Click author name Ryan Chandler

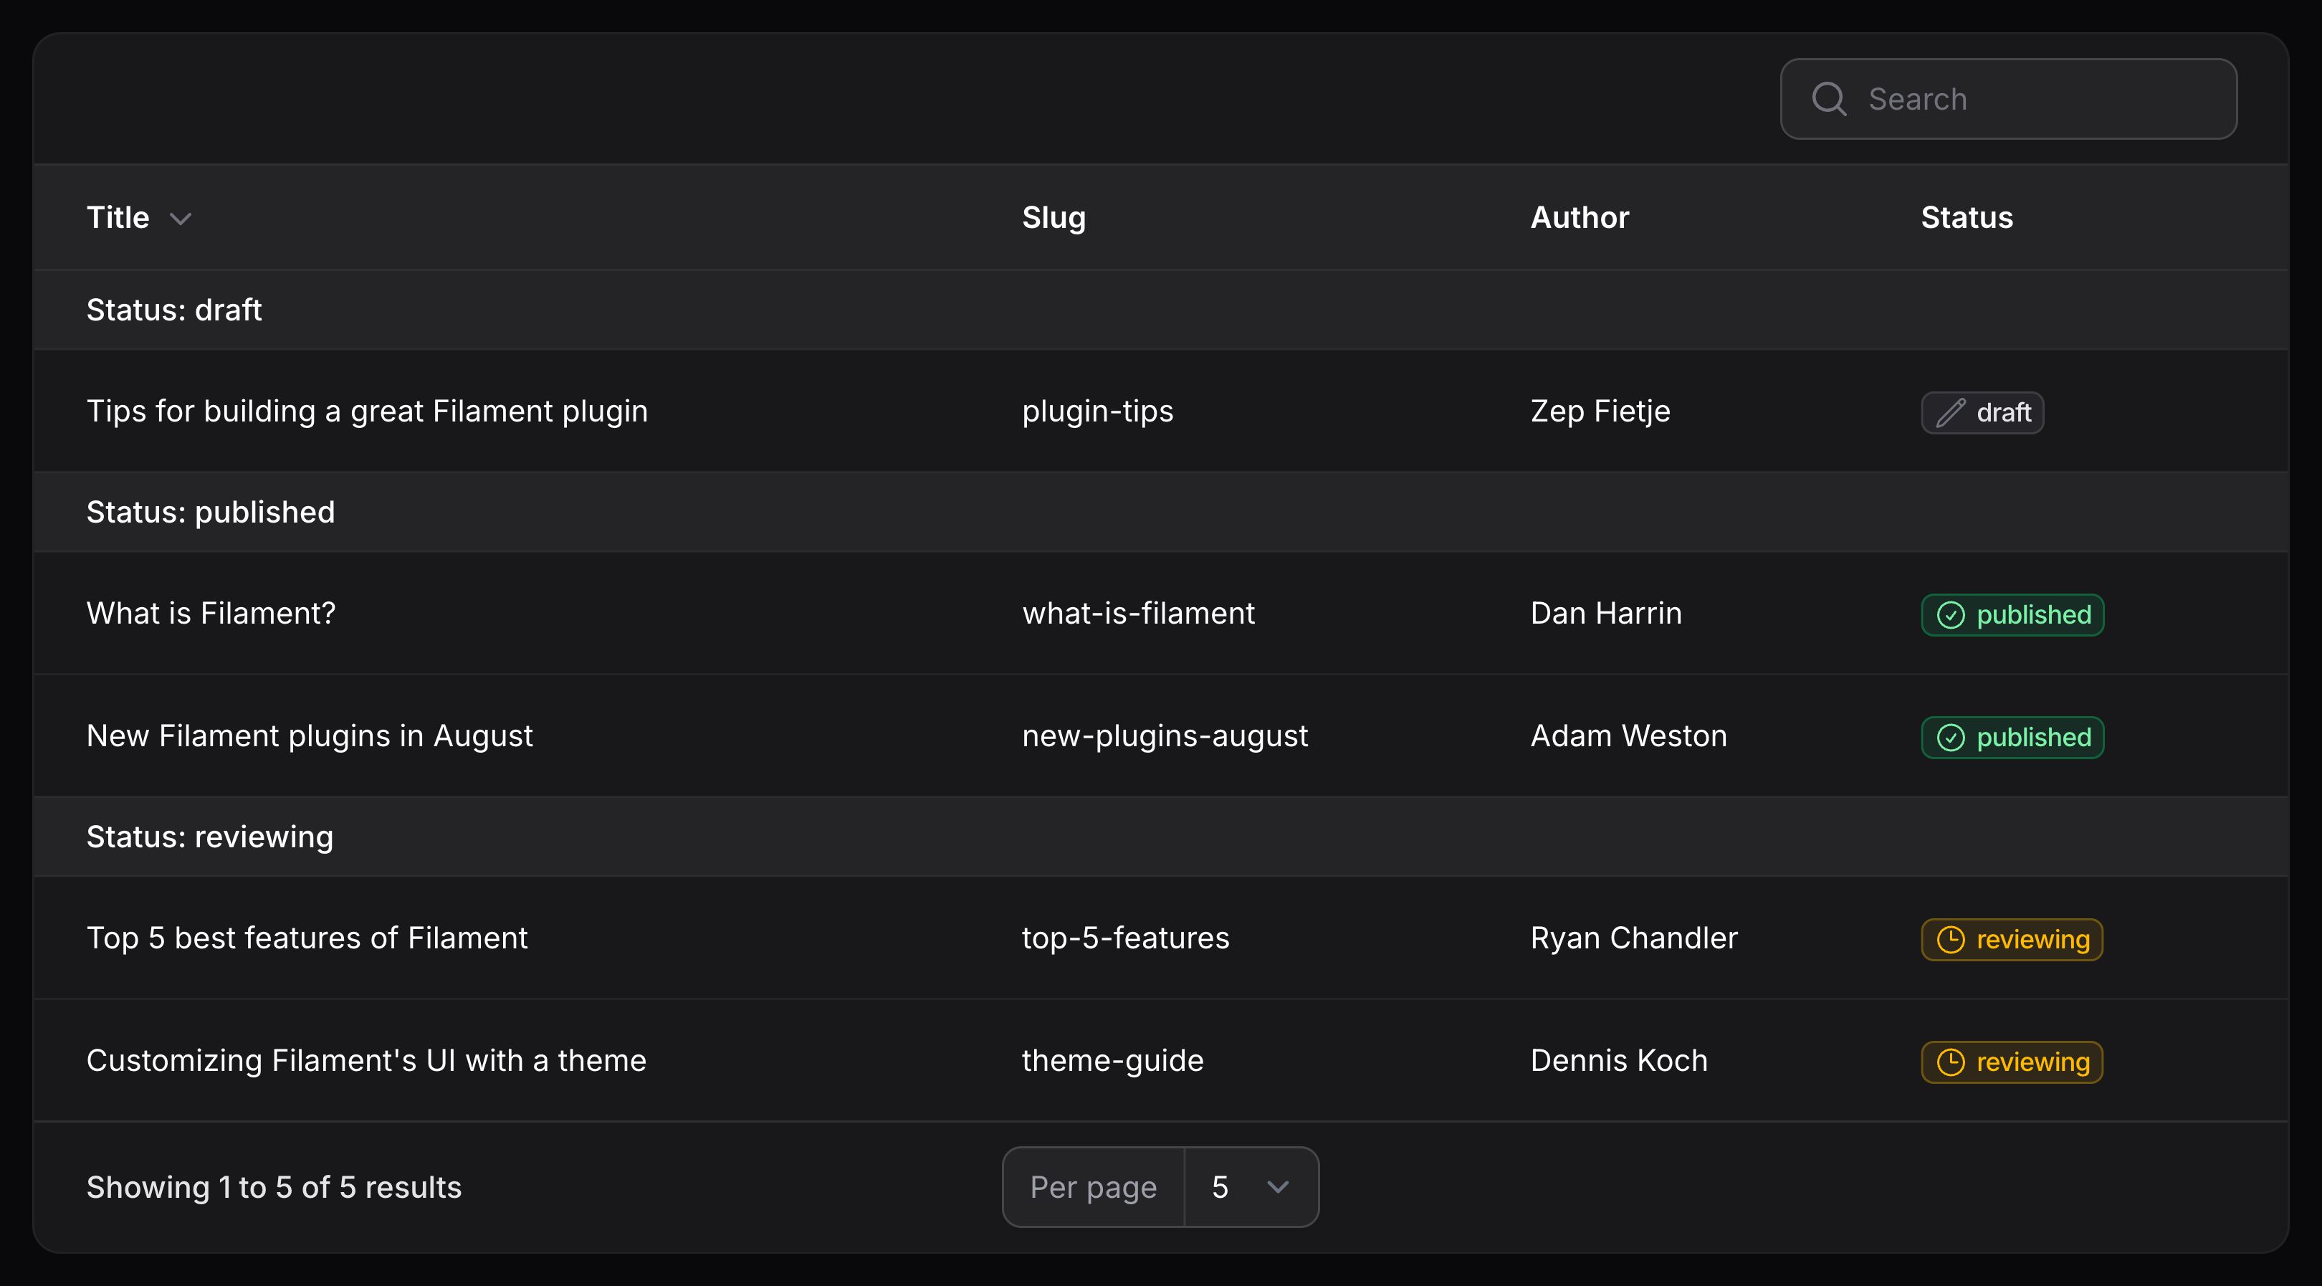coord(1633,938)
